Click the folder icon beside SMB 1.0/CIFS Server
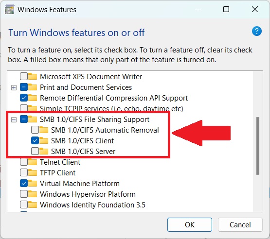This screenshot has width=270, height=239. pyautogui.click(x=44, y=151)
